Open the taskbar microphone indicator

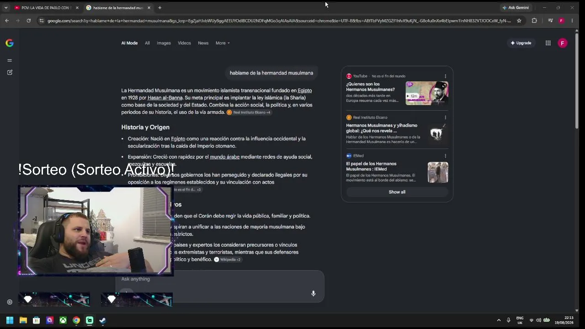(x=508, y=320)
